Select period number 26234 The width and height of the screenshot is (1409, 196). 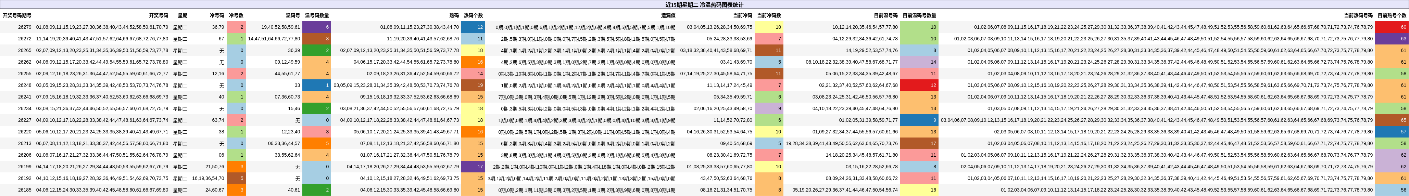click(x=25, y=108)
